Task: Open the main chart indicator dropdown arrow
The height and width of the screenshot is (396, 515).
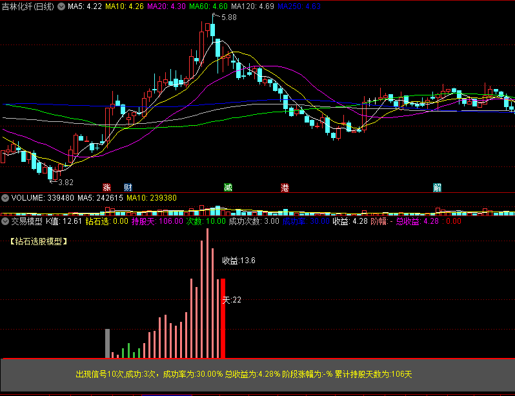Action: (x=61, y=6)
